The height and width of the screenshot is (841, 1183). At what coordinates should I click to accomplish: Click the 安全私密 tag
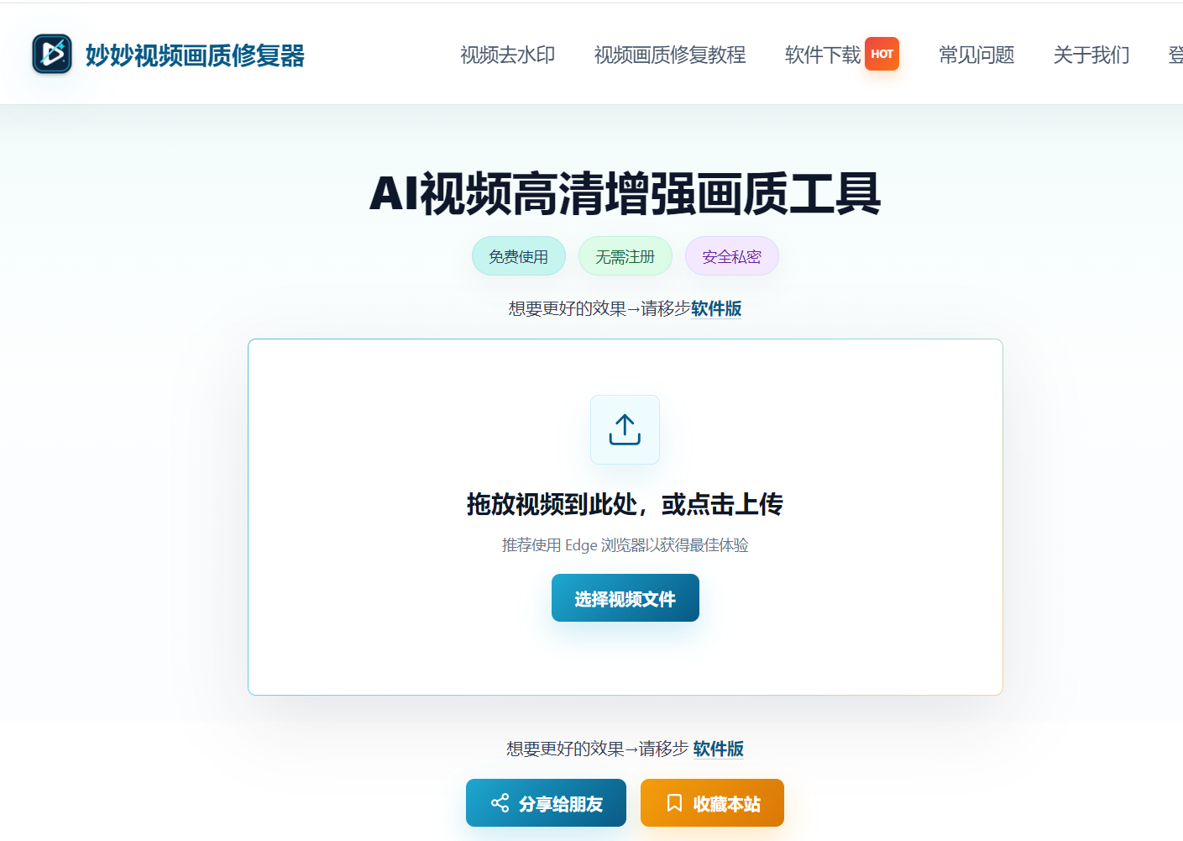pyautogui.click(x=732, y=256)
